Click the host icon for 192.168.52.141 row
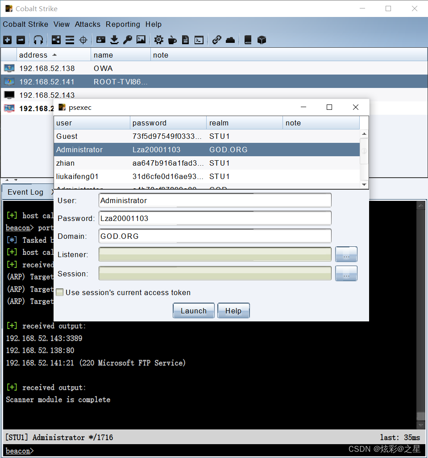 pyautogui.click(x=9, y=82)
